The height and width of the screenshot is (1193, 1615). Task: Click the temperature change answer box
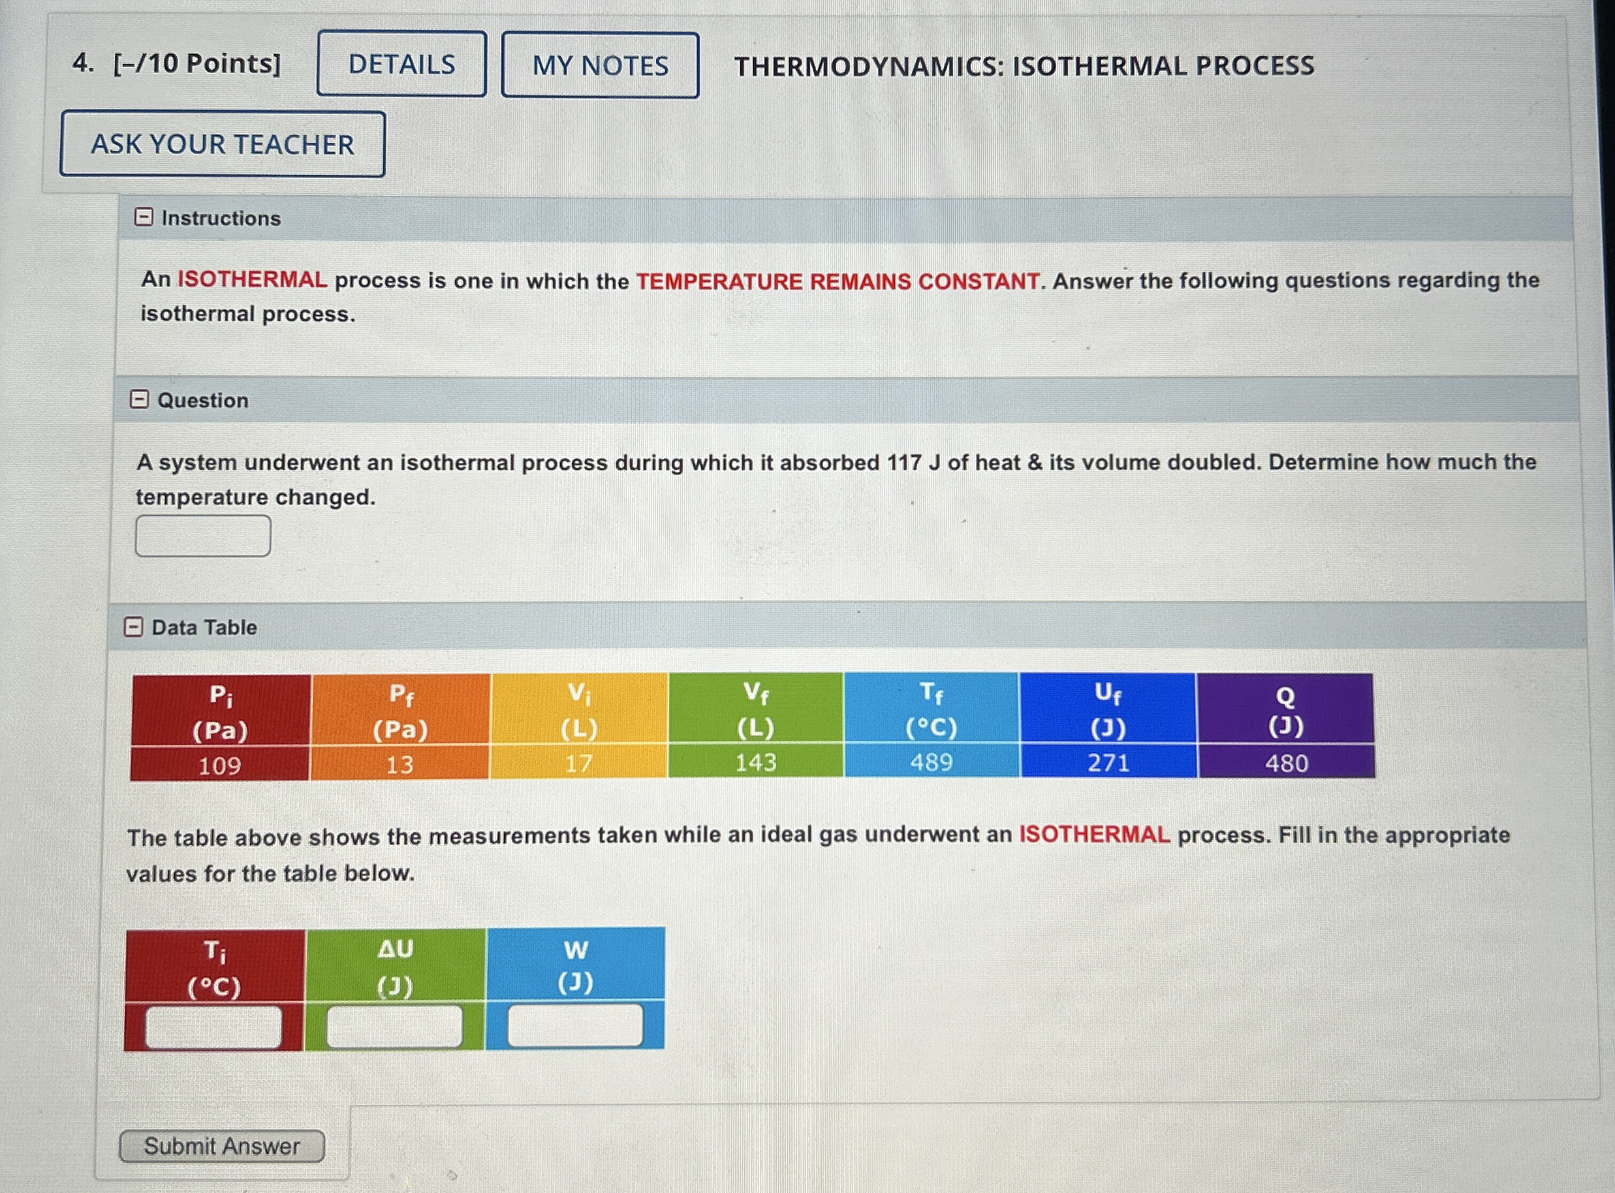coord(202,535)
